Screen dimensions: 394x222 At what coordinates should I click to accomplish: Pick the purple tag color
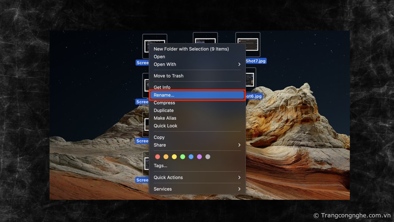click(x=199, y=157)
